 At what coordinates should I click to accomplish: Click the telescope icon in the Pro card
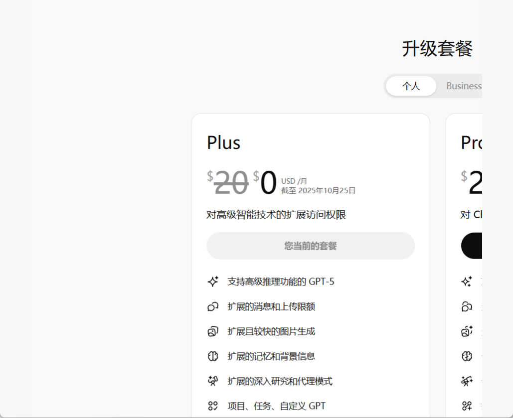click(x=467, y=381)
